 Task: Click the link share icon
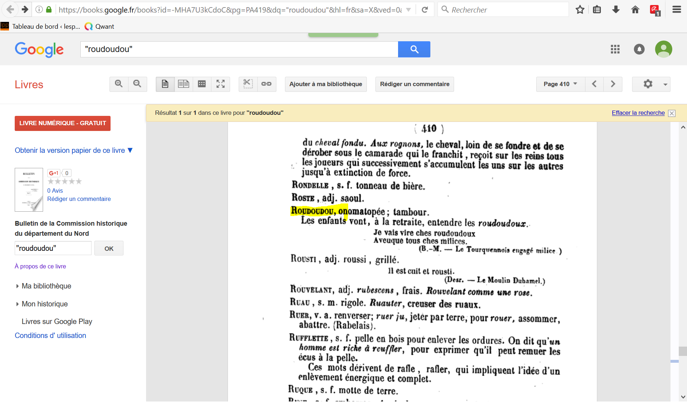[266, 84]
